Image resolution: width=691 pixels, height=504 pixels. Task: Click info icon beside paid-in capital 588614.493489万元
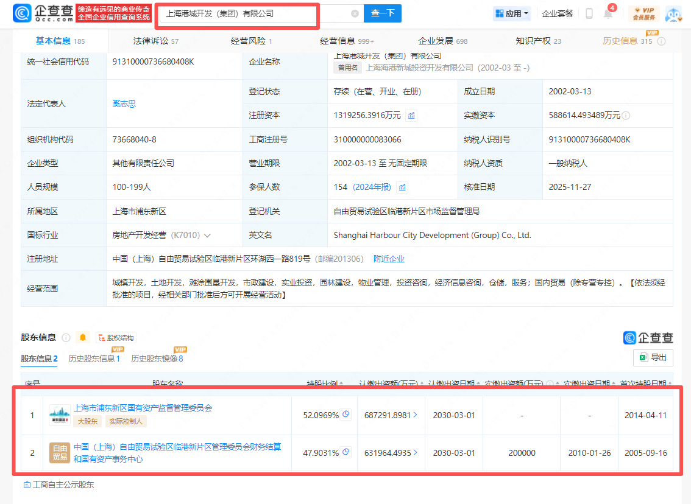626,116
